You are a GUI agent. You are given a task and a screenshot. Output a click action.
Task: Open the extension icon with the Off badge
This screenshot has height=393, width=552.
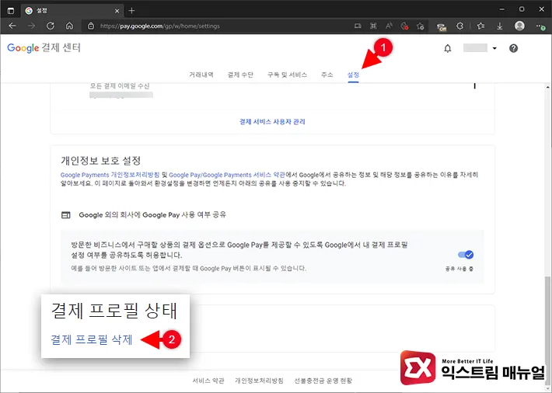441,26
